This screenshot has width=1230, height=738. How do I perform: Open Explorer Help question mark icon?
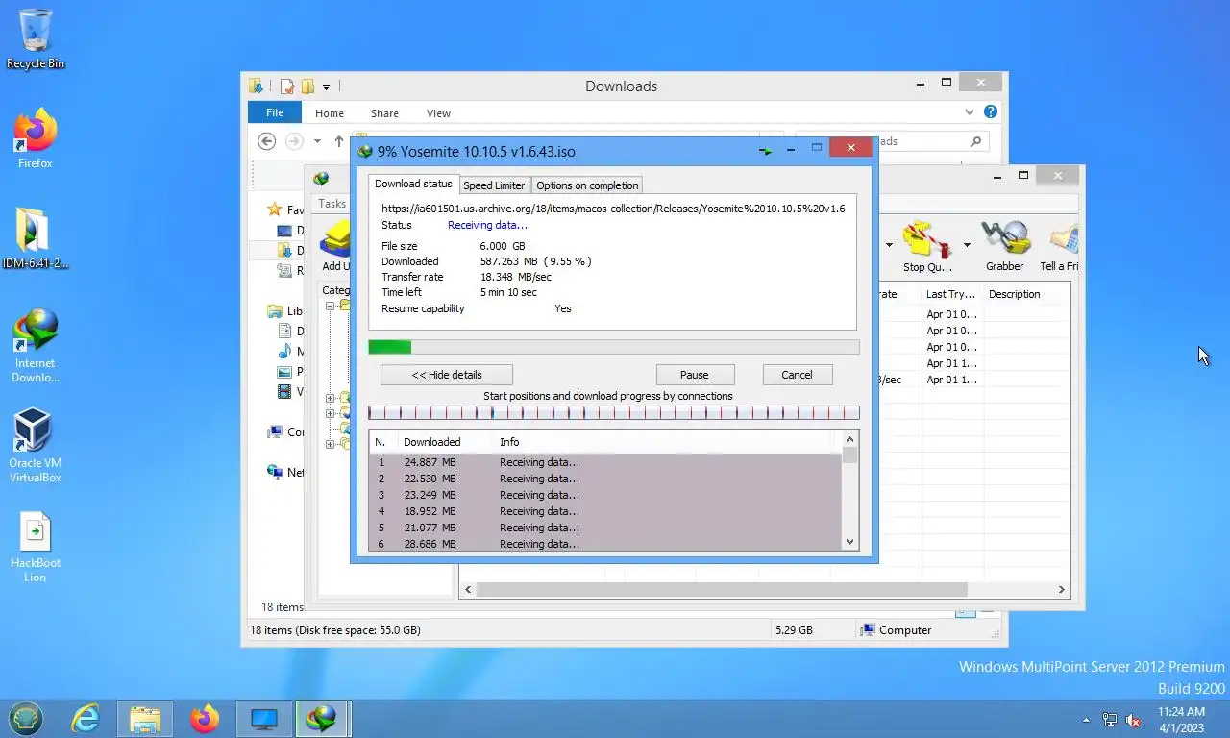coord(991,112)
